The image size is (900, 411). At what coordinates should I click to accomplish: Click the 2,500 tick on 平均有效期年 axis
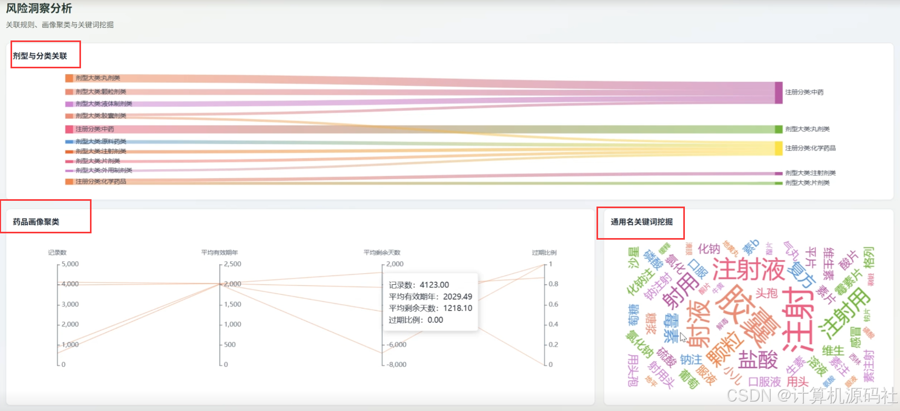pyautogui.click(x=232, y=264)
